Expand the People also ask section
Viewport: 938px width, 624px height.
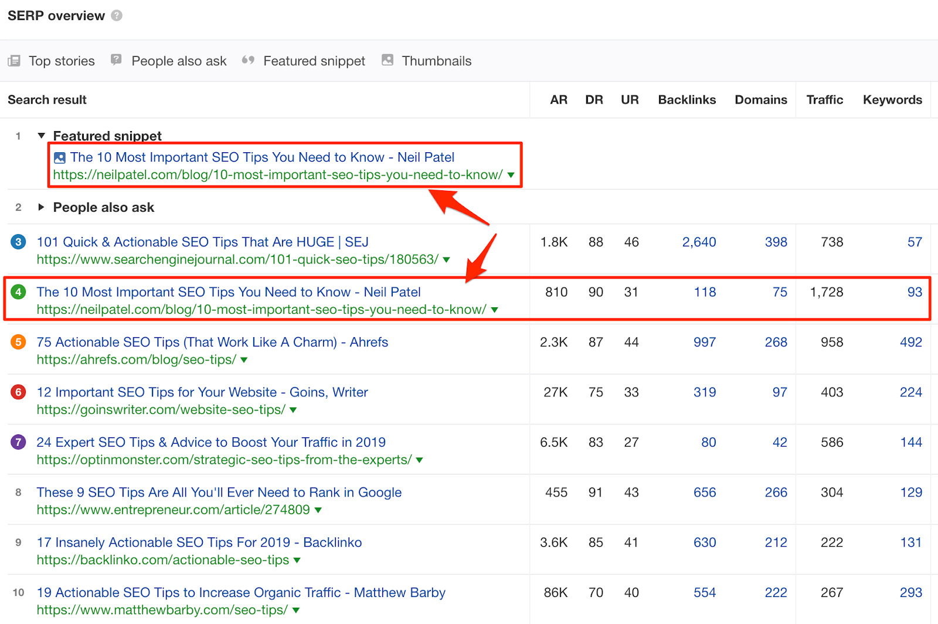click(x=41, y=207)
